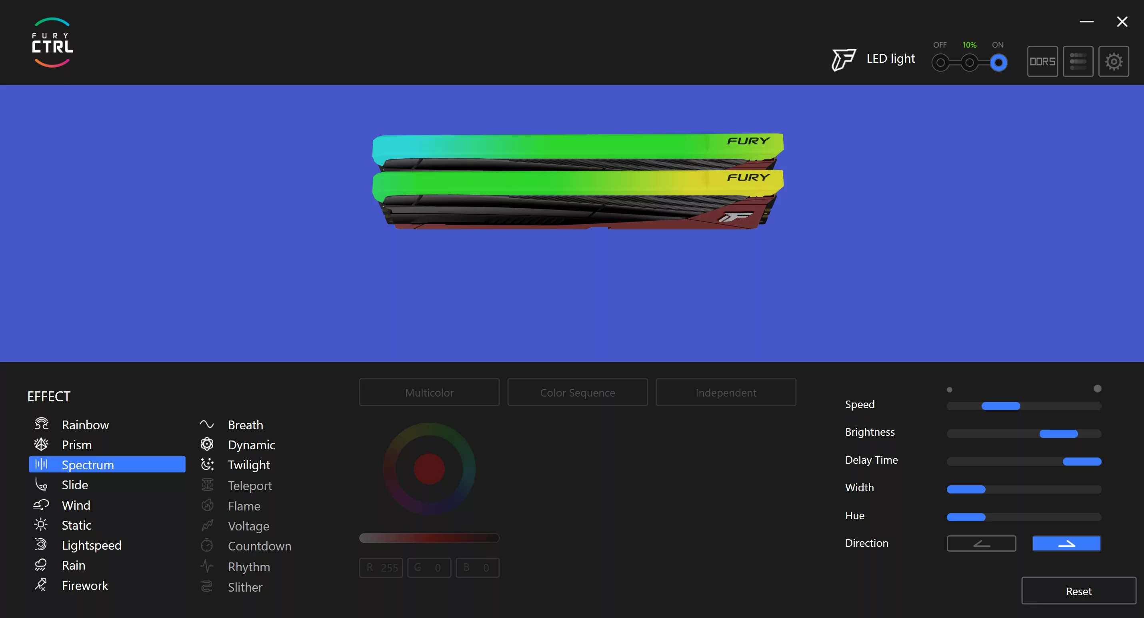Set direction to left arrow

coord(981,543)
